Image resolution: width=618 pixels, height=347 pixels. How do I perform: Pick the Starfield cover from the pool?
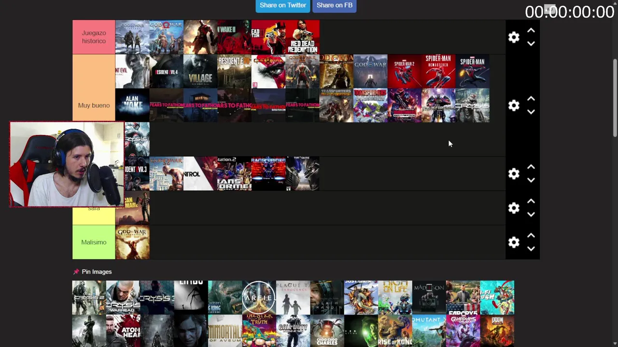point(259,297)
